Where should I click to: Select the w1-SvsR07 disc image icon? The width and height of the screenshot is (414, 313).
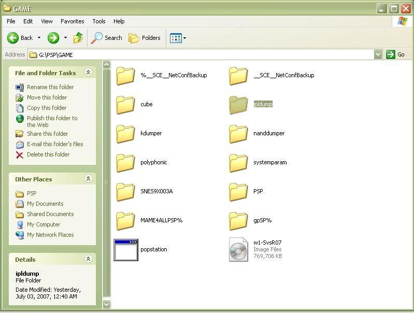pos(238,250)
